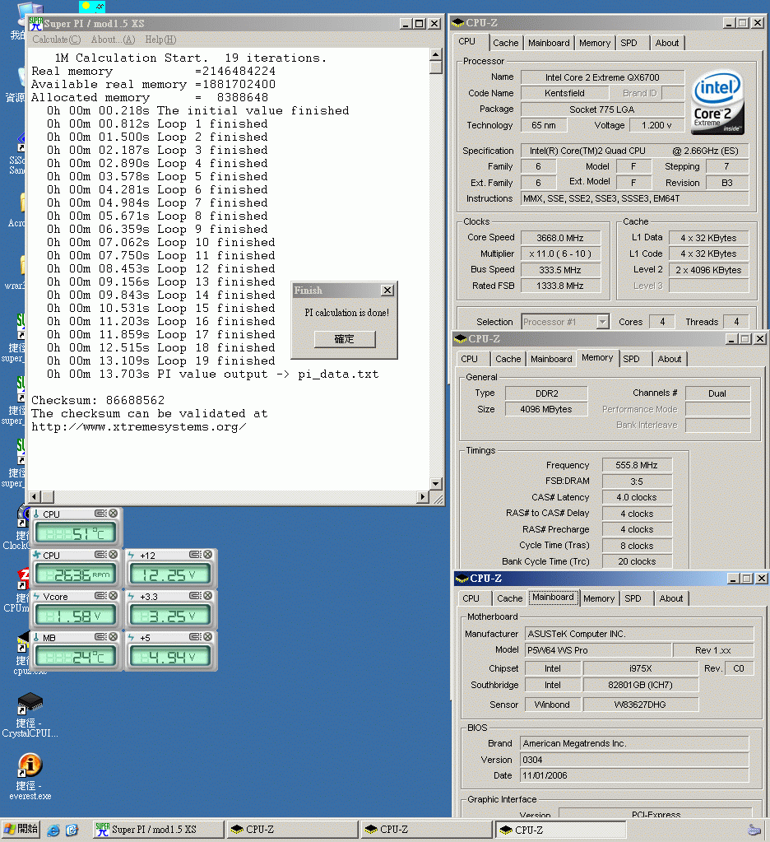This screenshot has width=770, height=842.
Task: Activate the third CPU-Z taskbar button
Action: (560, 830)
